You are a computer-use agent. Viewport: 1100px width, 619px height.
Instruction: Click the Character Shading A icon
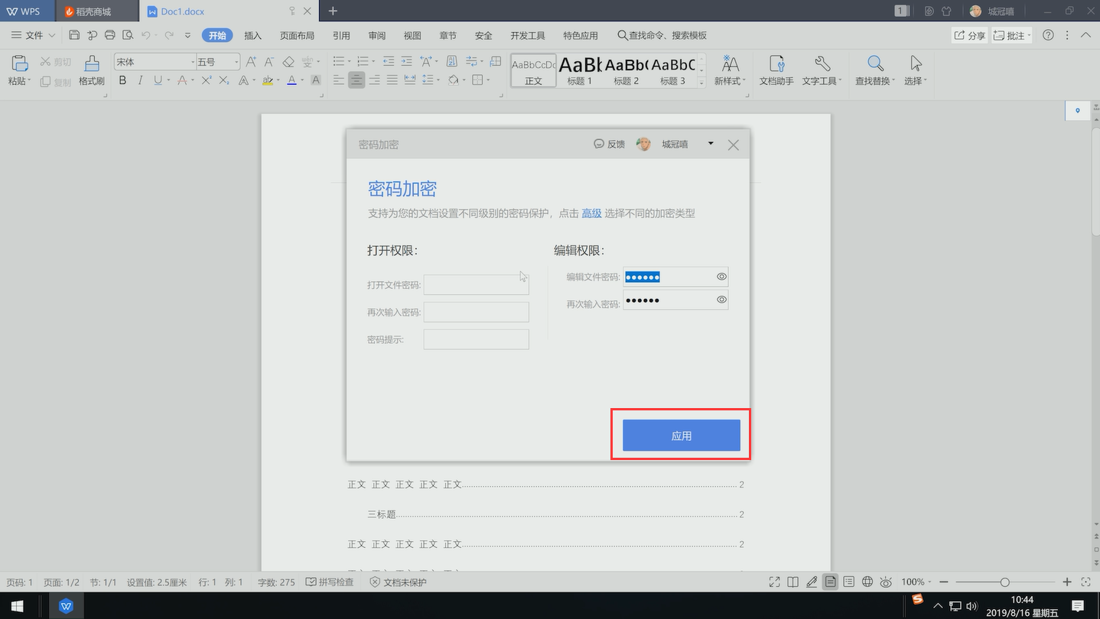point(316,80)
